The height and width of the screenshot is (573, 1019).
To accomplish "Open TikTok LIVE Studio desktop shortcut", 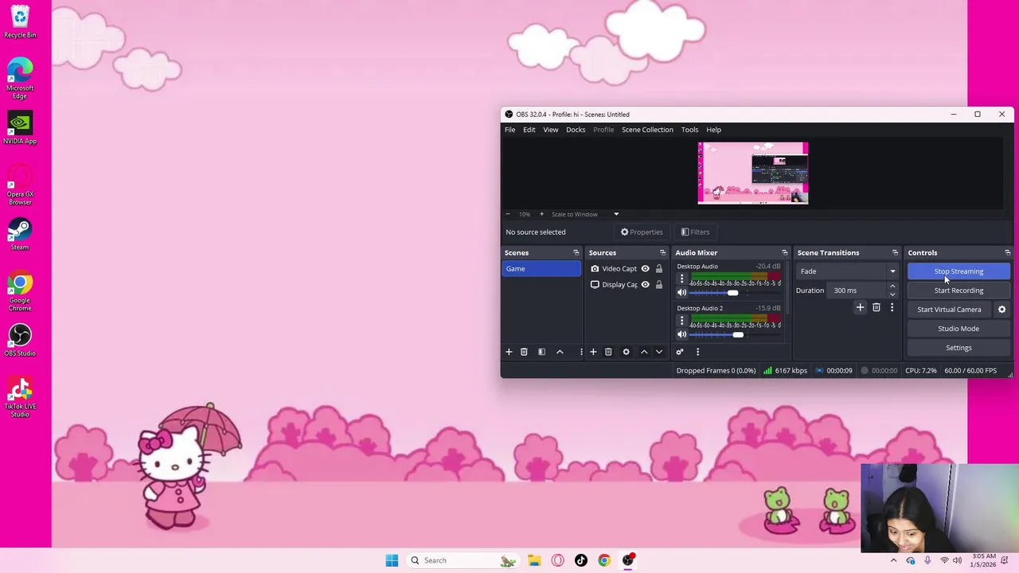I will 20,397.
